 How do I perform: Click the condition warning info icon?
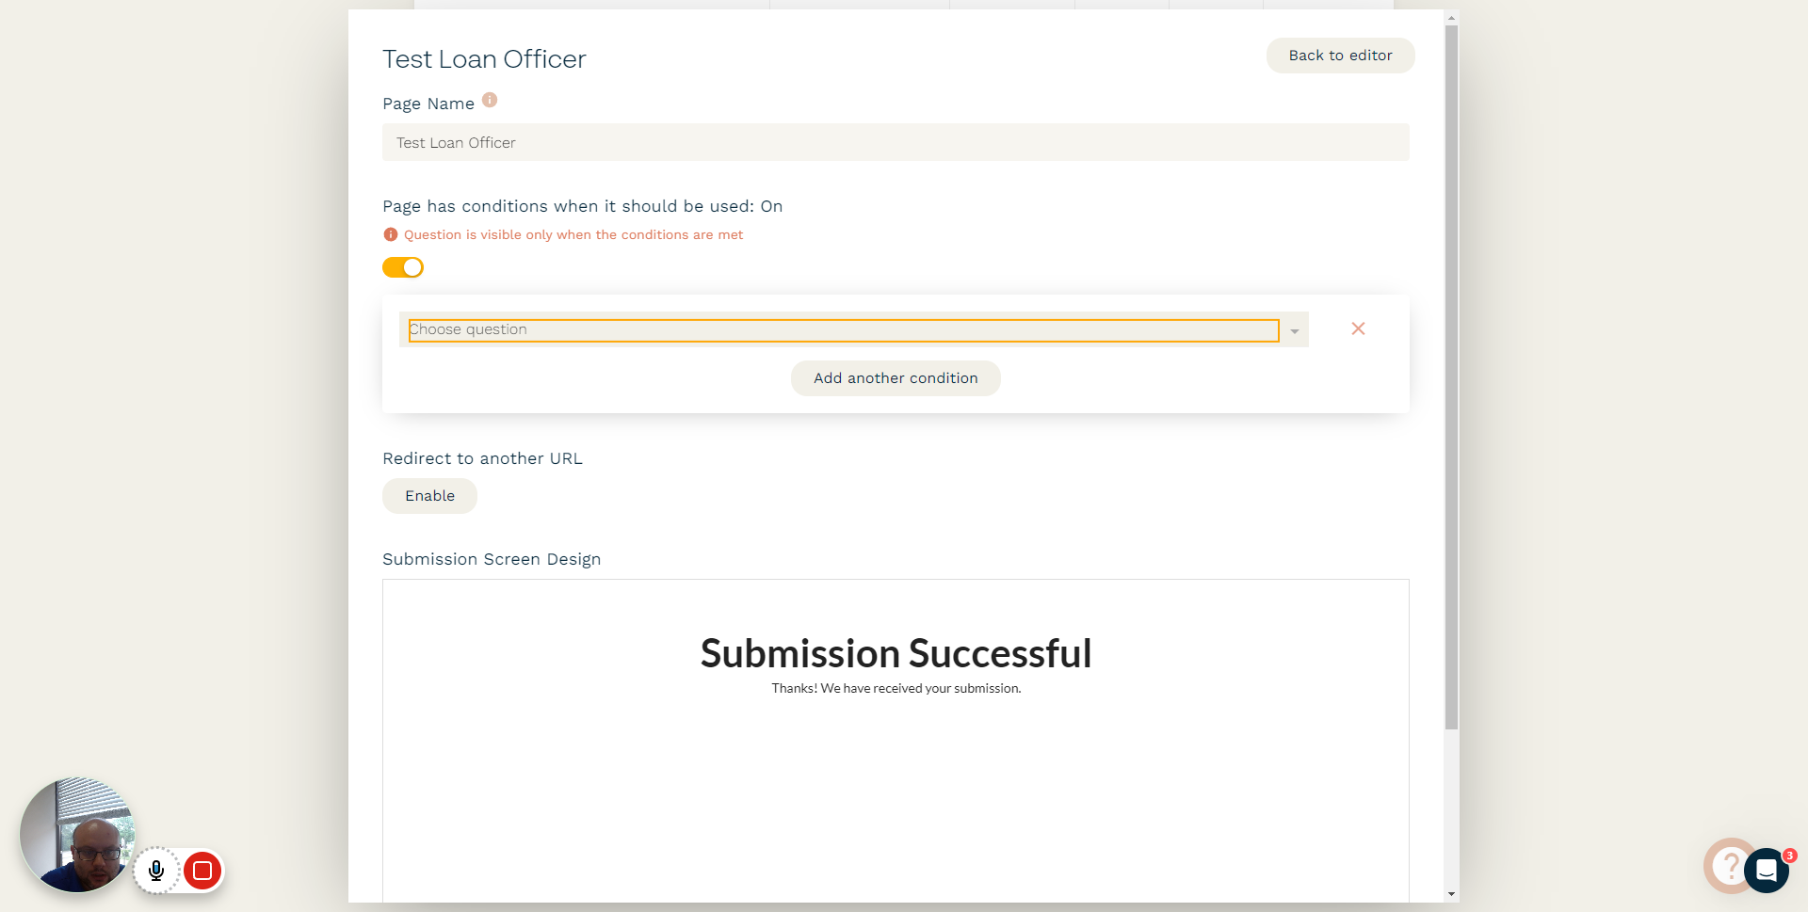point(391,234)
